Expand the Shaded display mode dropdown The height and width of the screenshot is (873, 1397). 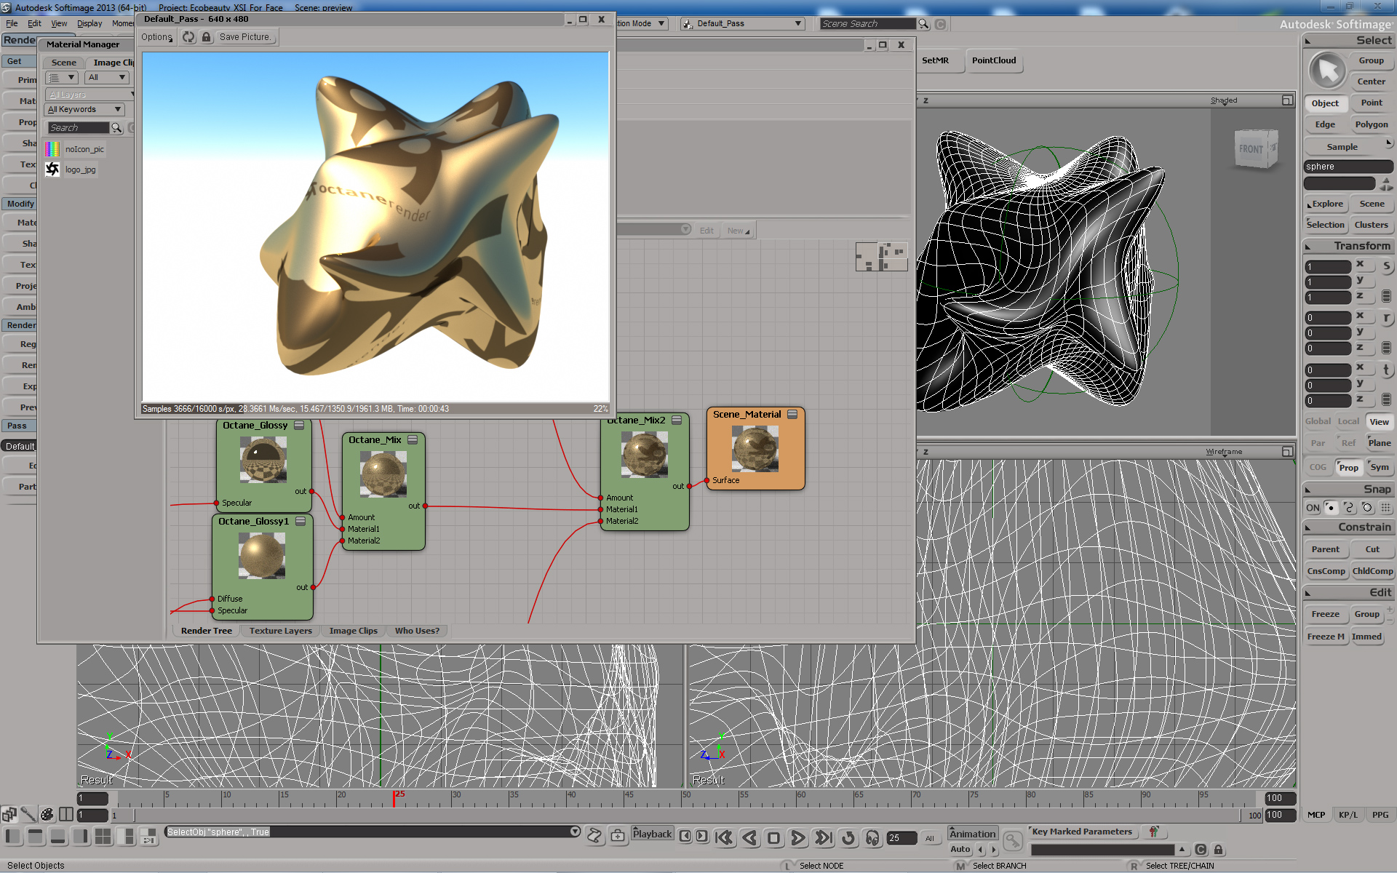[x=1224, y=100]
